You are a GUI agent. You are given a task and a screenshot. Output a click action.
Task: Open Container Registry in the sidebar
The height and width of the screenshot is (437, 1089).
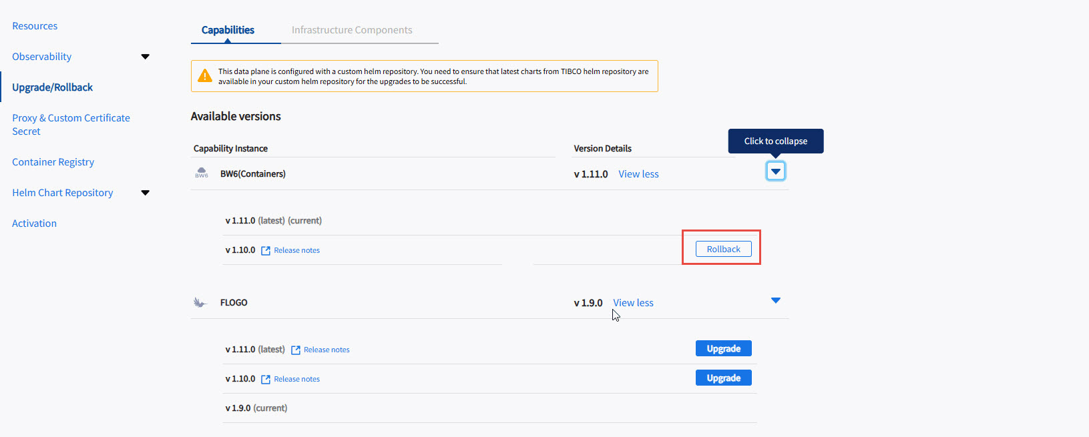coord(53,162)
